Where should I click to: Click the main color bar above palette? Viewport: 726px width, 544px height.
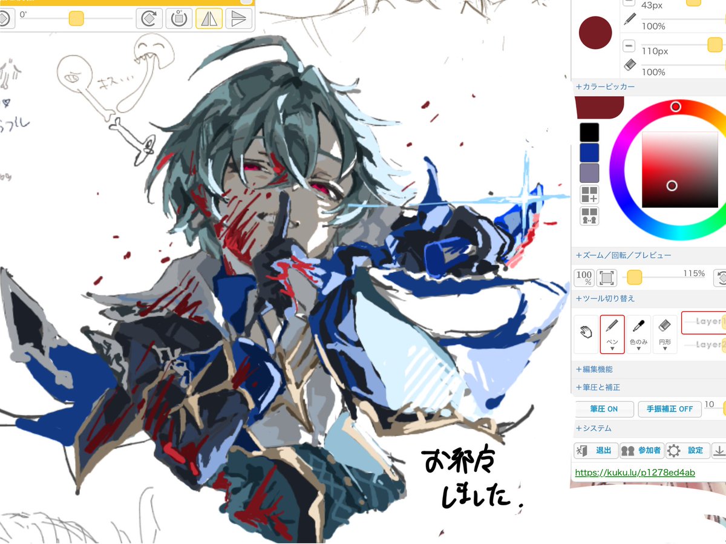click(x=599, y=107)
